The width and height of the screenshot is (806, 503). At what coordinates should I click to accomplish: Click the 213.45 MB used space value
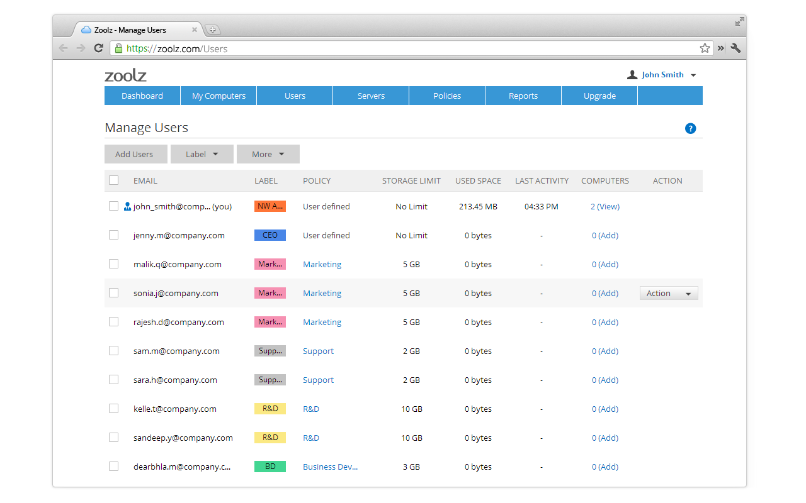(478, 206)
